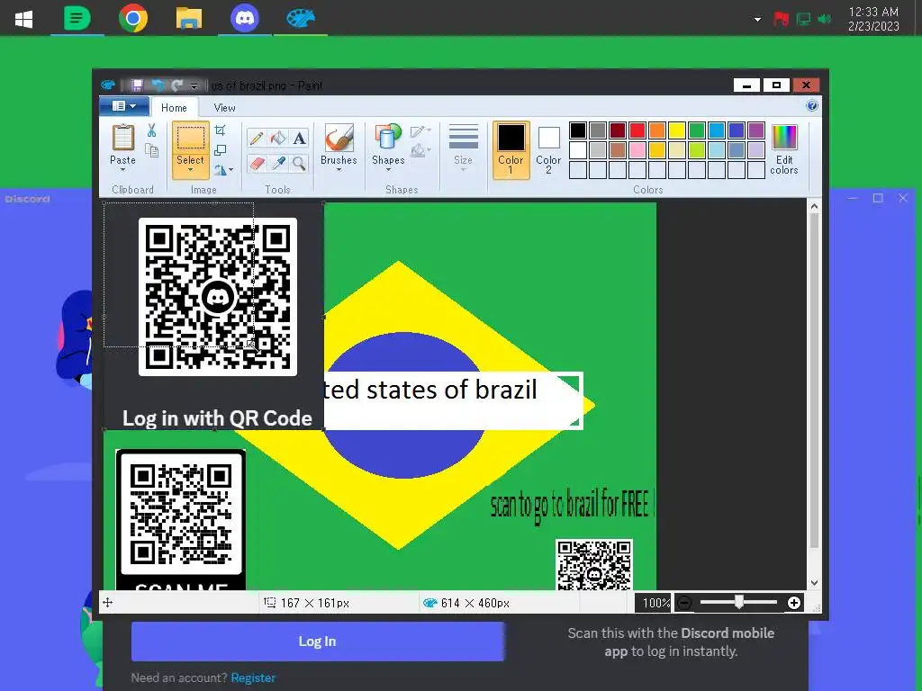Click the Windows Start button
Screen dimensions: 922x691
point(23,19)
